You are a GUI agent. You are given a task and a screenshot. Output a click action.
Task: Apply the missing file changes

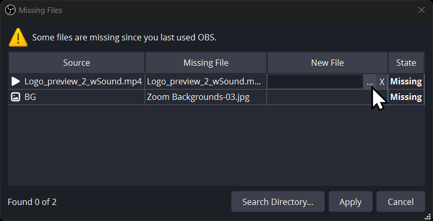point(350,202)
